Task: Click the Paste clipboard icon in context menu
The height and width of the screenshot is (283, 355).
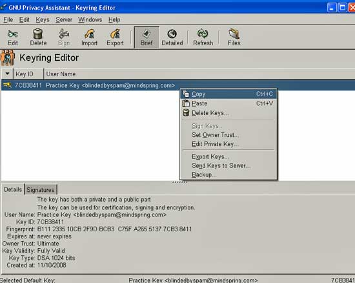Action: (186, 103)
